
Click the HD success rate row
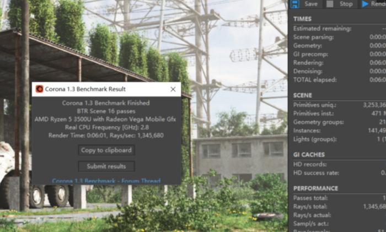pyautogui.click(x=340, y=173)
